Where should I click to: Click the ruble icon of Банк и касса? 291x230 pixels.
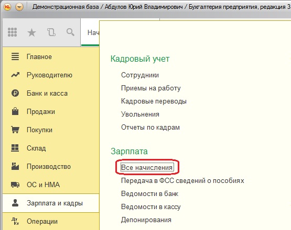point(15,93)
